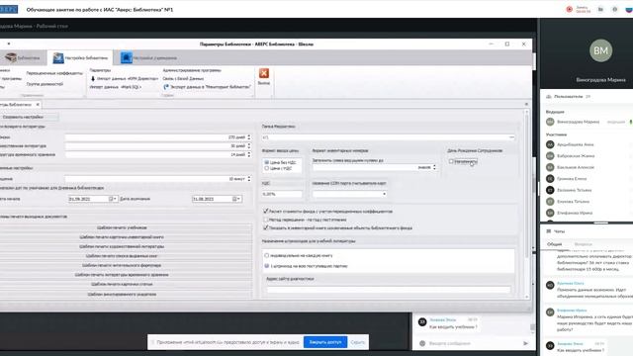Image resolution: width=633 pixels, height=356 pixels.
Task: Click the Библиотека tab book icon
Action: [11, 57]
